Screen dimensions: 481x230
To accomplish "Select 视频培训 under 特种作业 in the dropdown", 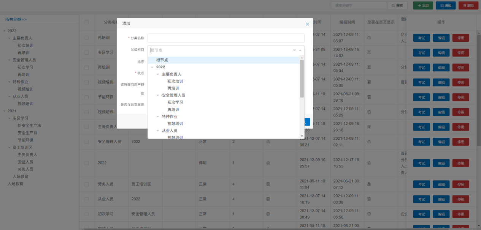I will (x=175, y=123).
